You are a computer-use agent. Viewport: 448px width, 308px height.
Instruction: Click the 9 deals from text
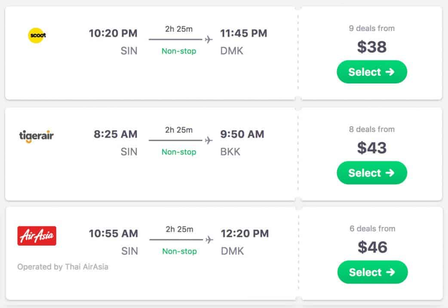371,28
